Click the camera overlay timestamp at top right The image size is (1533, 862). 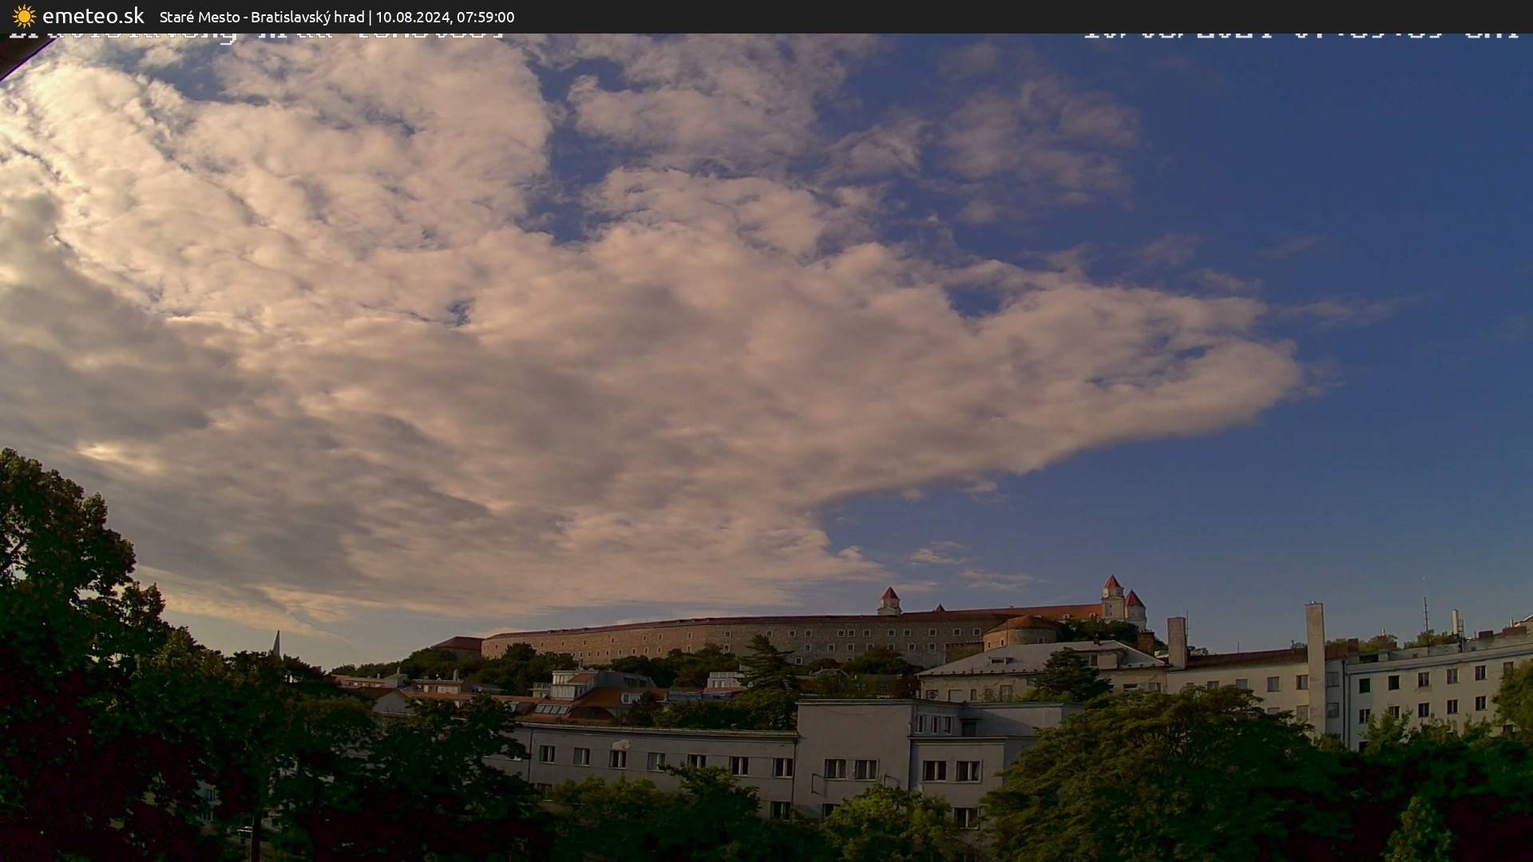(1300, 36)
